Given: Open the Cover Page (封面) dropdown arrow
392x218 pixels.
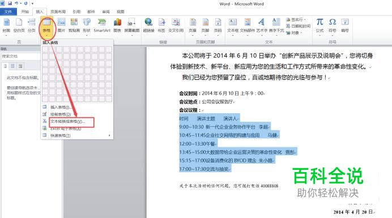Looking at the screenshot, I should (x=6, y=35).
